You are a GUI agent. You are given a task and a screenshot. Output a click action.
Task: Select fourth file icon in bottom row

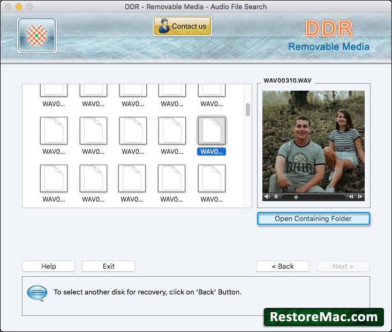coord(171,178)
